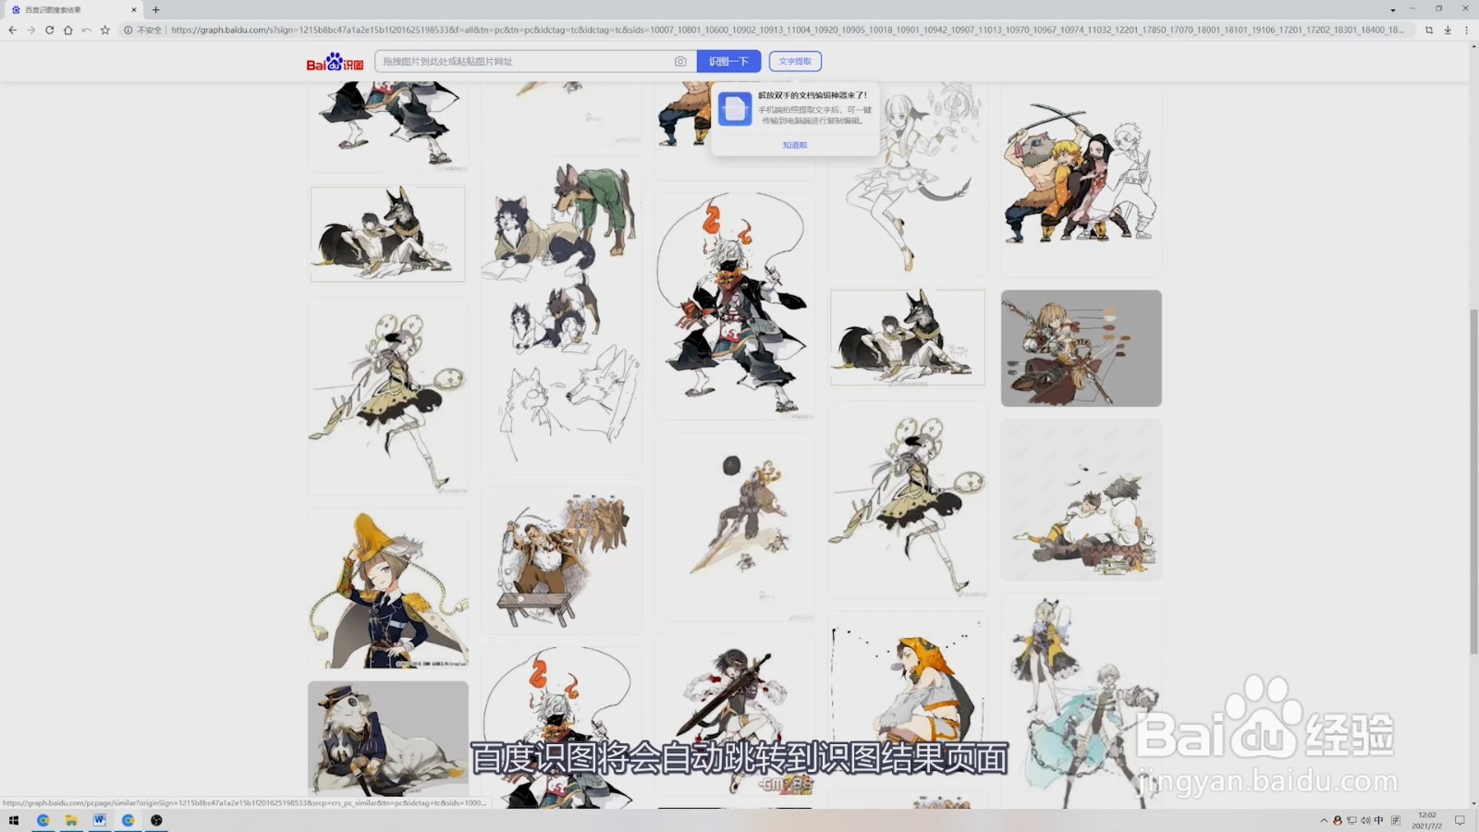The image size is (1479, 832).
Task: Open the round black app icon in taskbar
Action: point(156,820)
